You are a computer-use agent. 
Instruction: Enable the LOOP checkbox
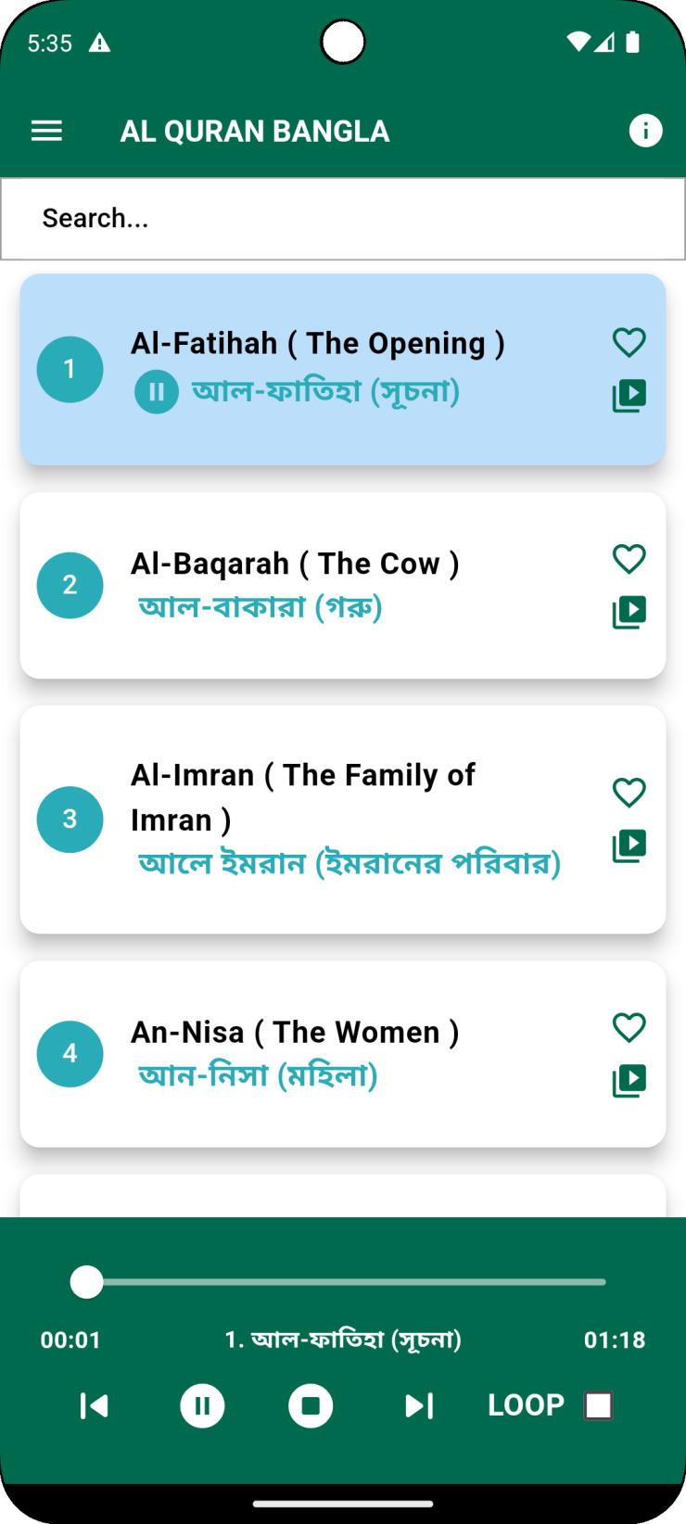click(598, 1405)
